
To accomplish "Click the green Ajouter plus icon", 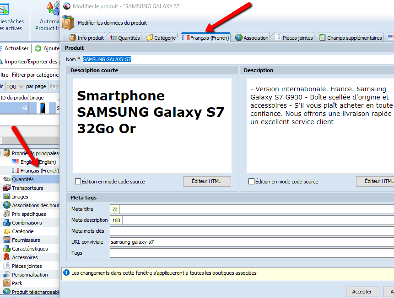I will click(38, 48).
